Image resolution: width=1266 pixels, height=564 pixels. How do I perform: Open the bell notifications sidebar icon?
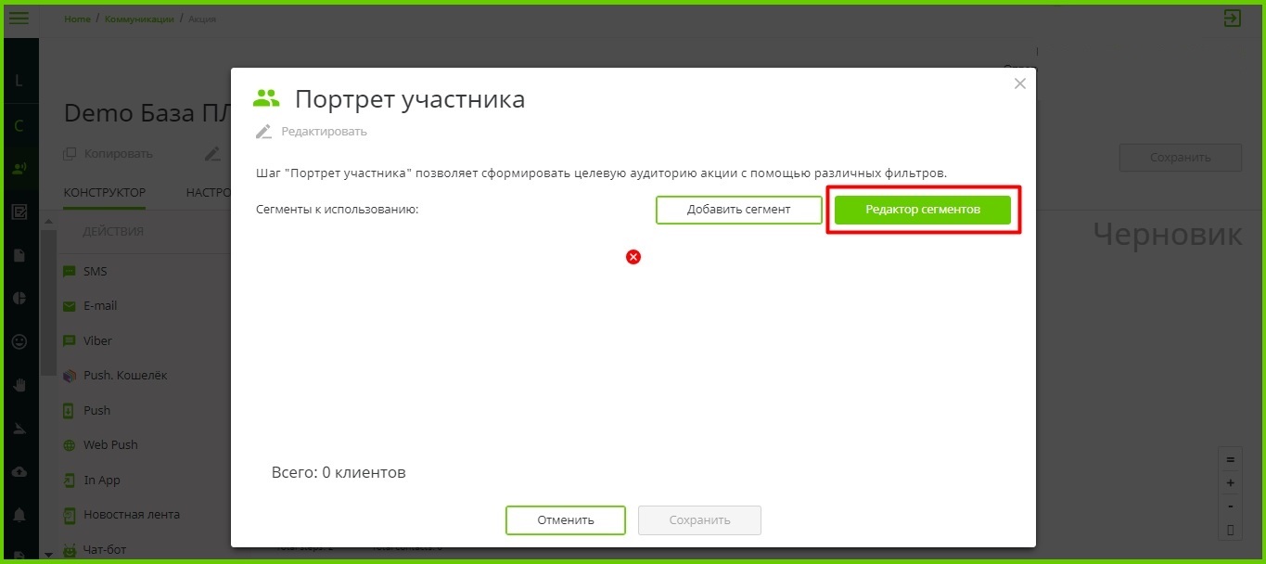tap(19, 515)
